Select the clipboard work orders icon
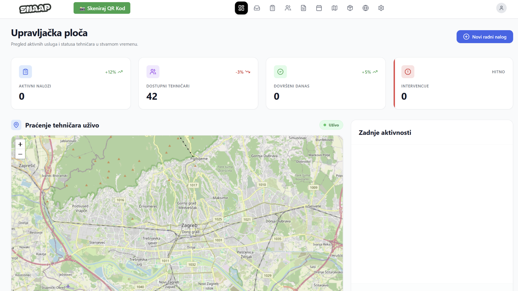Image resolution: width=518 pixels, height=291 pixels. (272, 8)
